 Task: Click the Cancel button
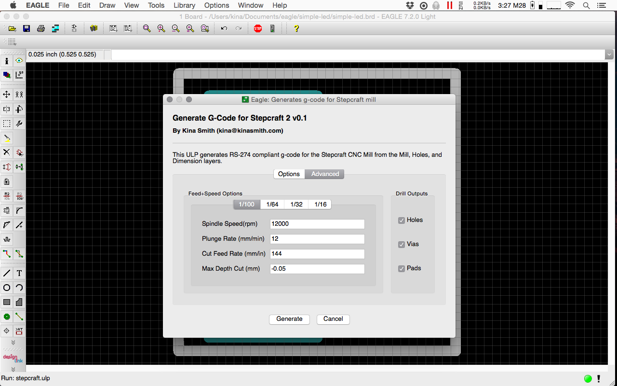[x=333, y=319]
